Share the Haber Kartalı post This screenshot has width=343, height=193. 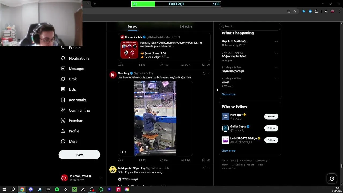208,65
